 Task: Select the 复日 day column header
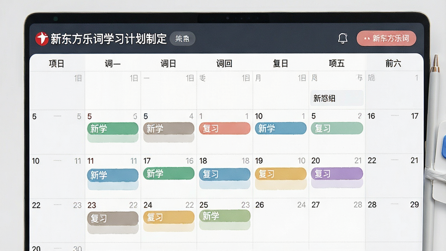pyautogui.click(x=280, y=63)
